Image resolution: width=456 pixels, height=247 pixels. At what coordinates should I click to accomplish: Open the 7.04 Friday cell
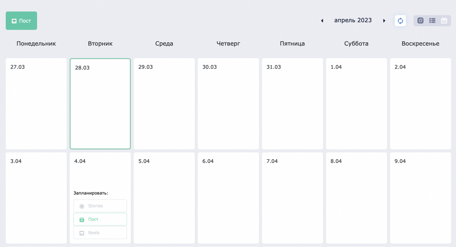292,198
